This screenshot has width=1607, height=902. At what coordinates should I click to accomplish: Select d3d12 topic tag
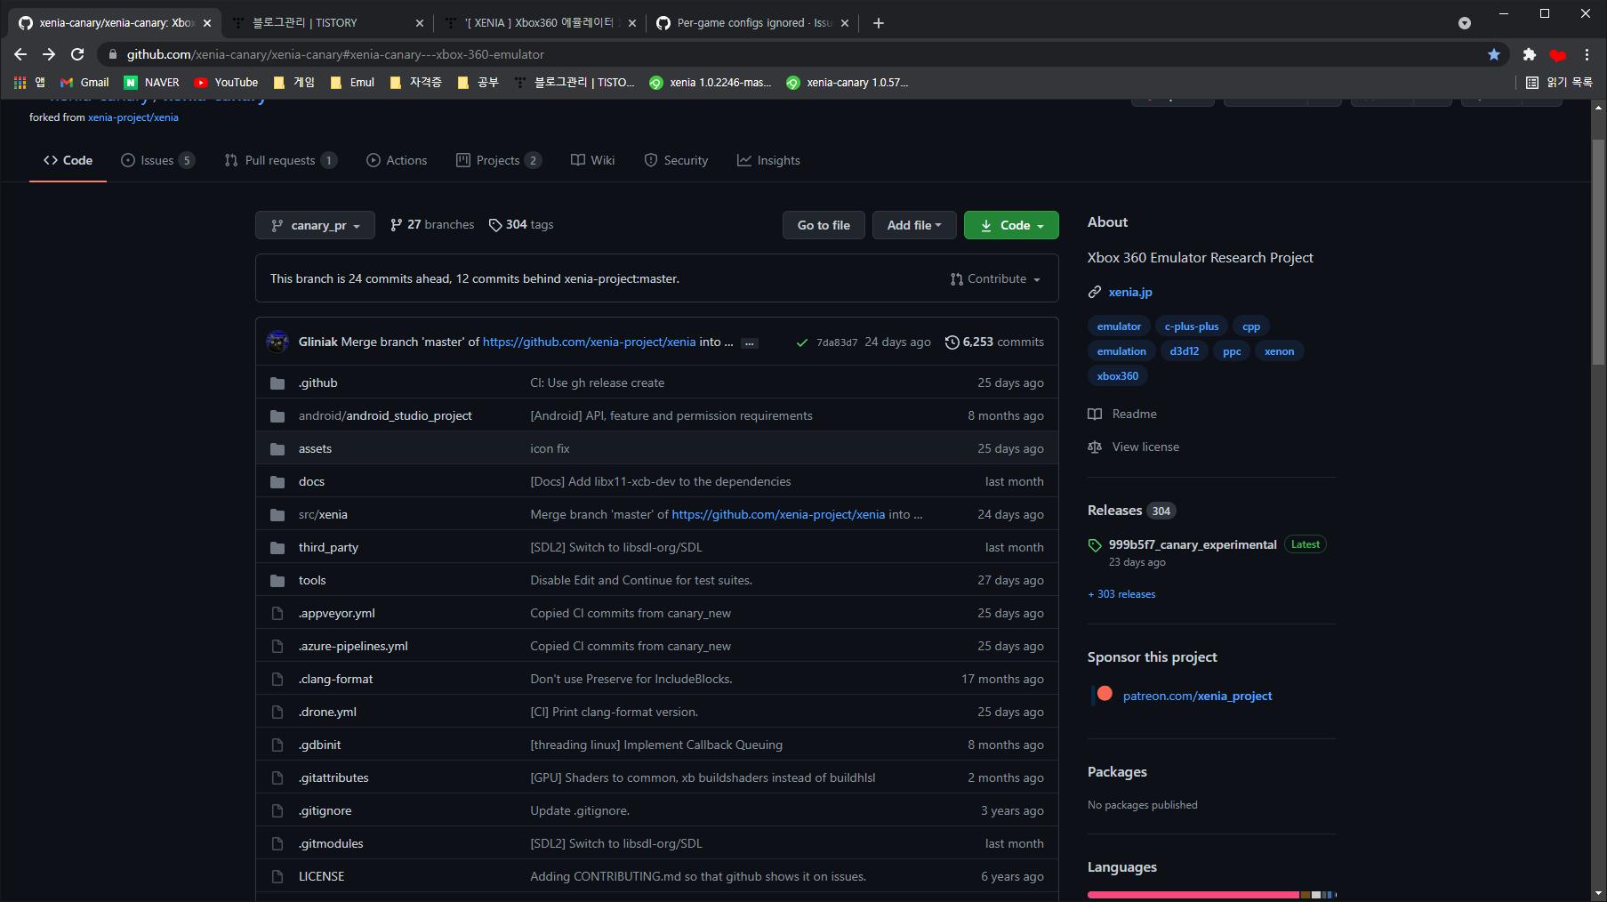coord(1185,351)
